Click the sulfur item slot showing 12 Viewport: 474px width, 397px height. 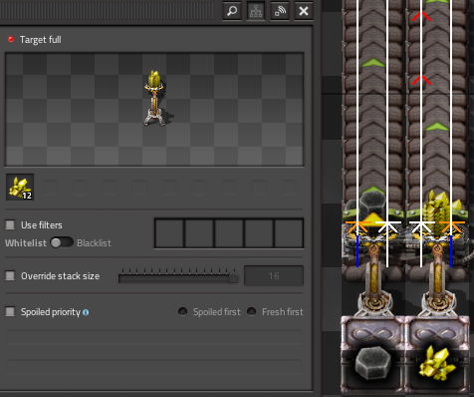(20, 188)
